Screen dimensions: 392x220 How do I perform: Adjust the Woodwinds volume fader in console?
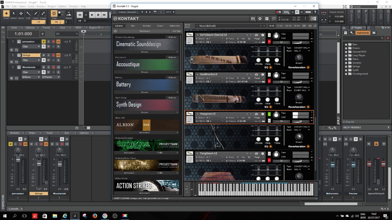(60, 164)
